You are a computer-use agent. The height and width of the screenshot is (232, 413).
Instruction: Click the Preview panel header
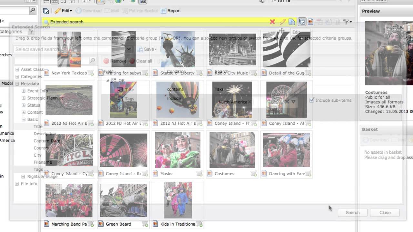(x=387, y=11)
